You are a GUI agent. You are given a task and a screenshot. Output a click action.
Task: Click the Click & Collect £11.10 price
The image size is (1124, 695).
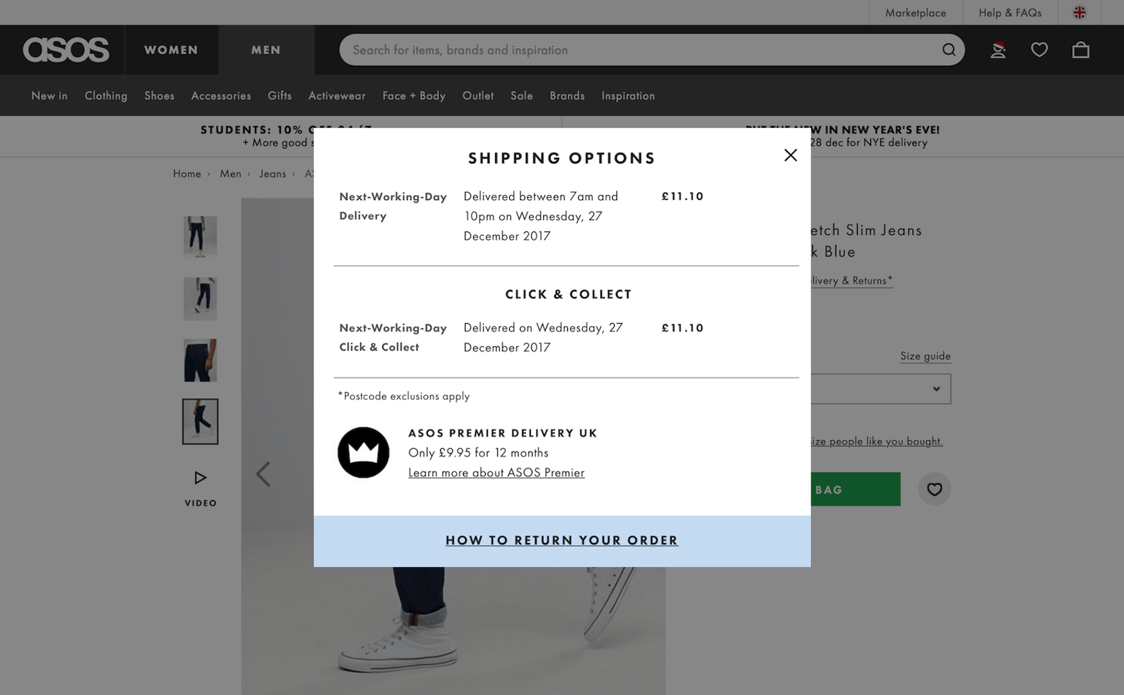tap(682, 328)
